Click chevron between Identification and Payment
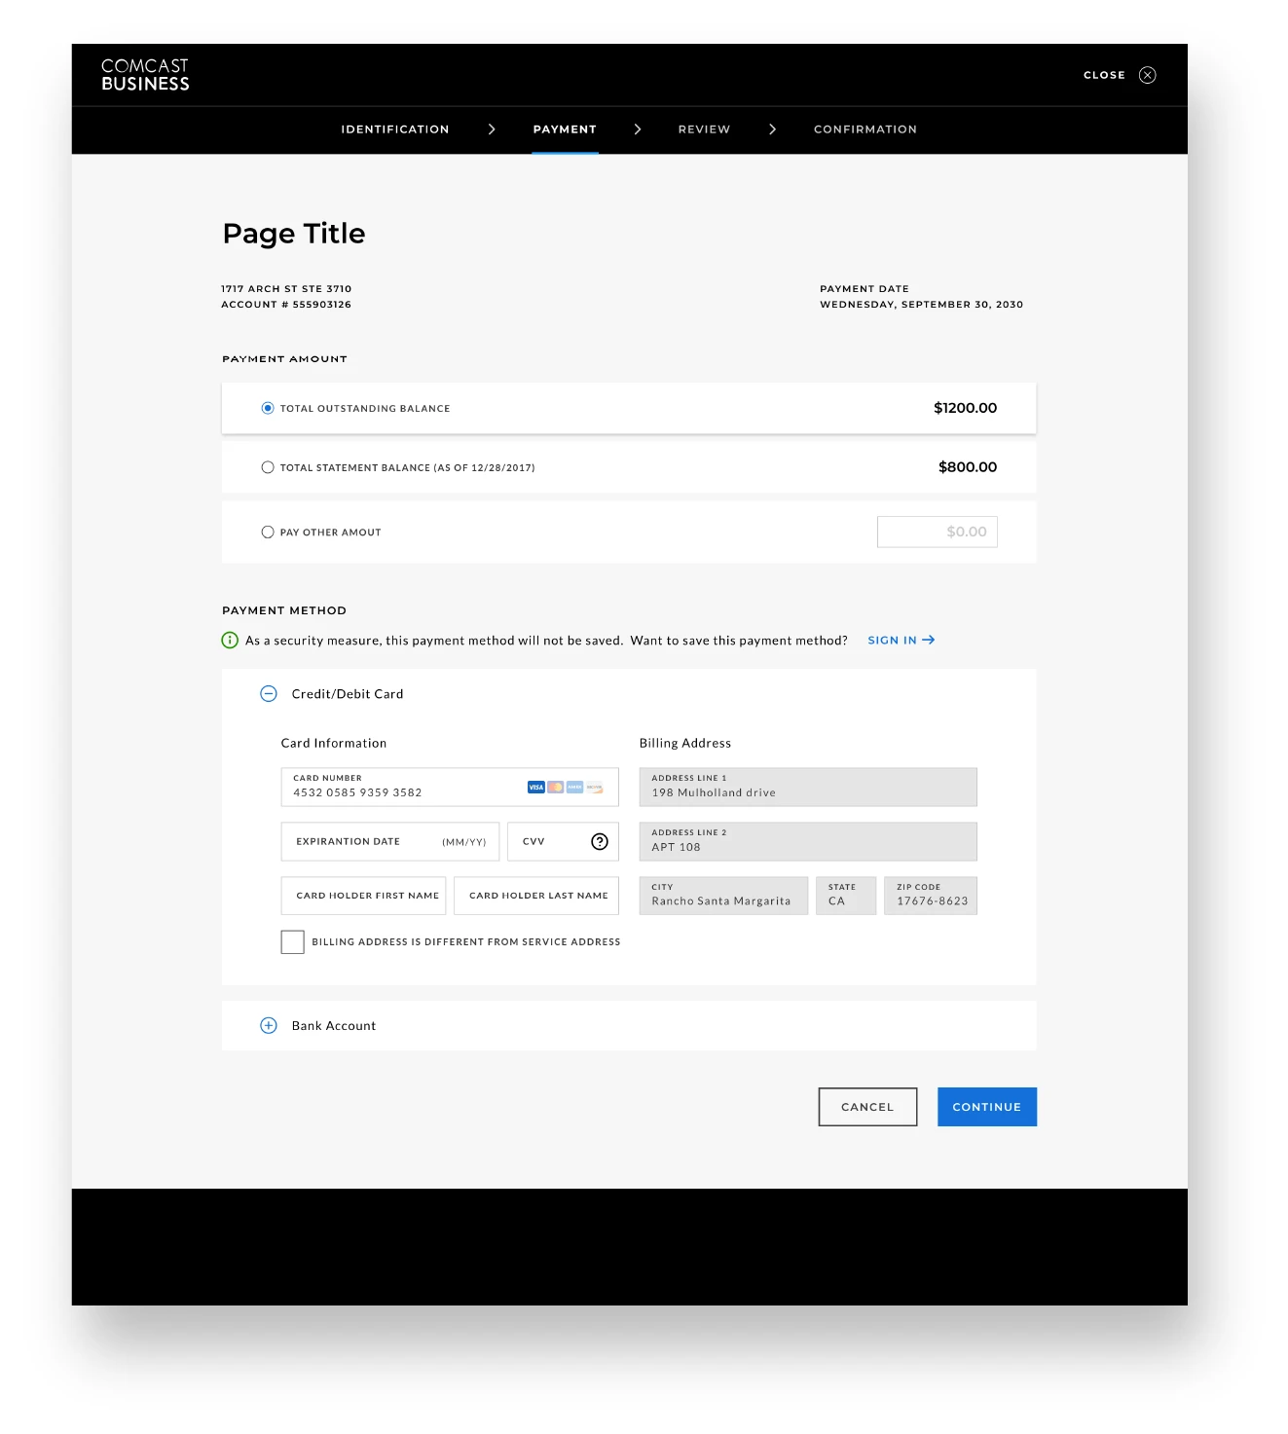 (x=492, y=129)
